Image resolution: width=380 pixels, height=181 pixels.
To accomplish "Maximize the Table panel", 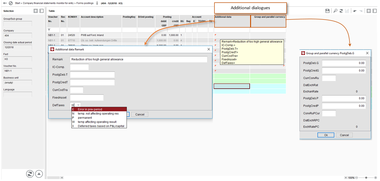I will tap(369, 11).
